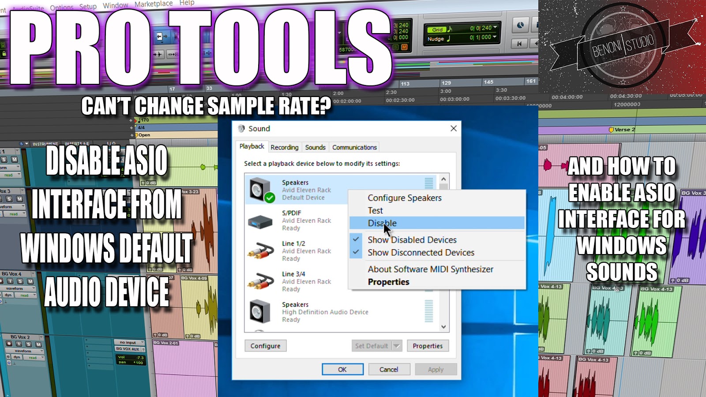
Task: Select the Line 1/2 cable icon
Action: click(261, 251)
